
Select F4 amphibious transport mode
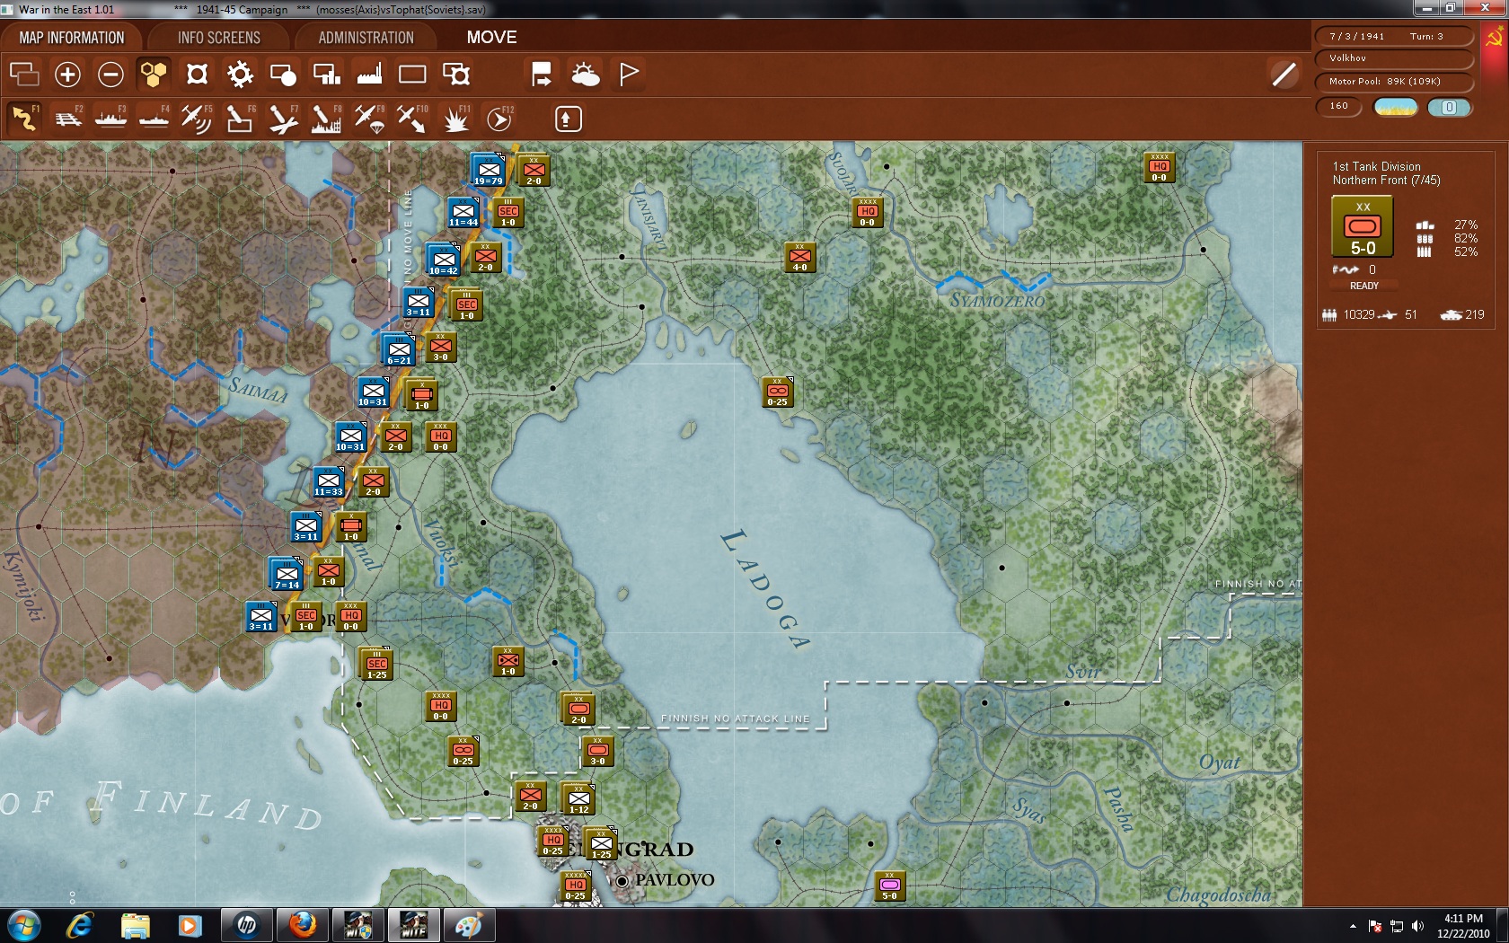154,119
